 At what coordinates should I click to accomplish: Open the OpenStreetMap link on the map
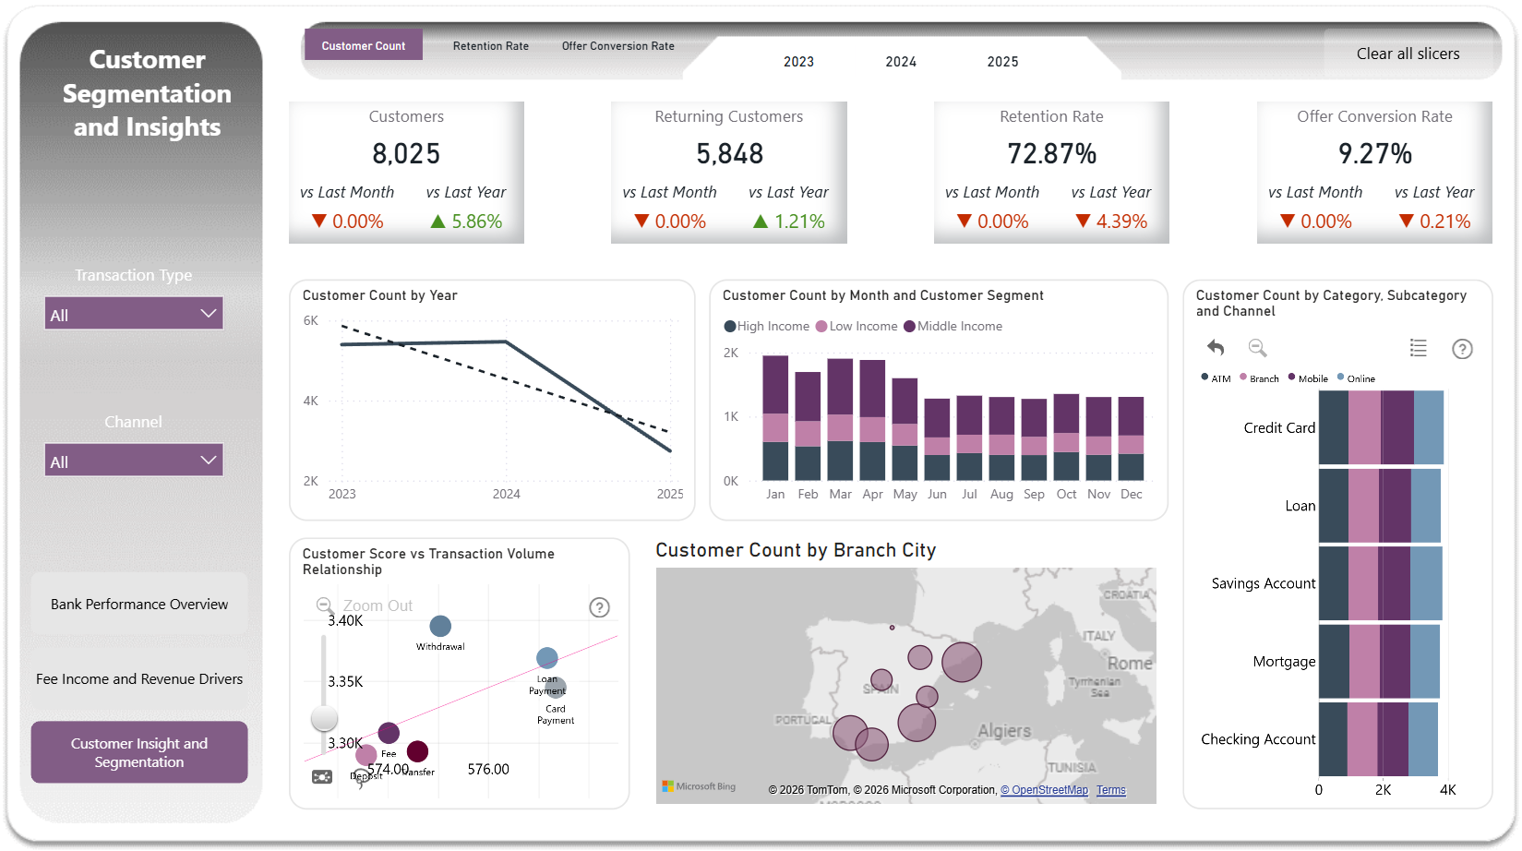[x=1045, y=790]
